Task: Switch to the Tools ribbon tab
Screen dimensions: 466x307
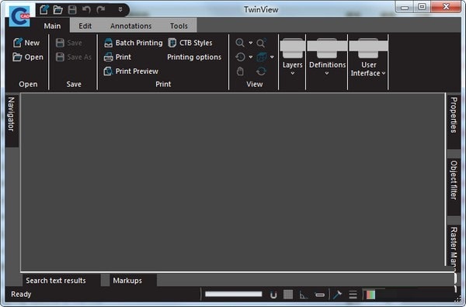Action: [179, 26]
